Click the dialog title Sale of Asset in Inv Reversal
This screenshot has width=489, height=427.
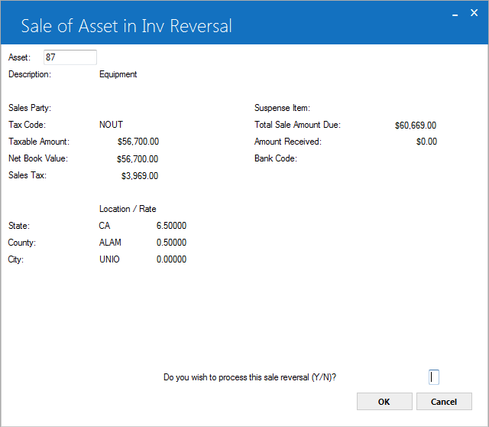[x=126, y=25]
